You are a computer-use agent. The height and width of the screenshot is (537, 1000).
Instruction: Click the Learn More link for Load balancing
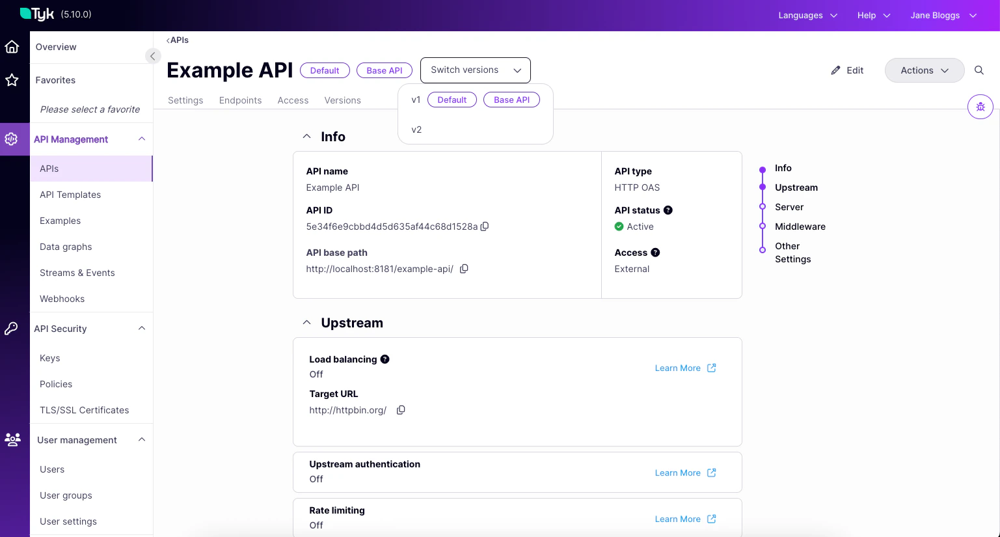[x=678, y=368]
